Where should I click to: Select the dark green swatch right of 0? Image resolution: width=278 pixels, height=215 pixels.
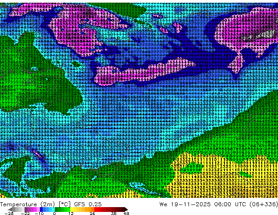point(57,209)
